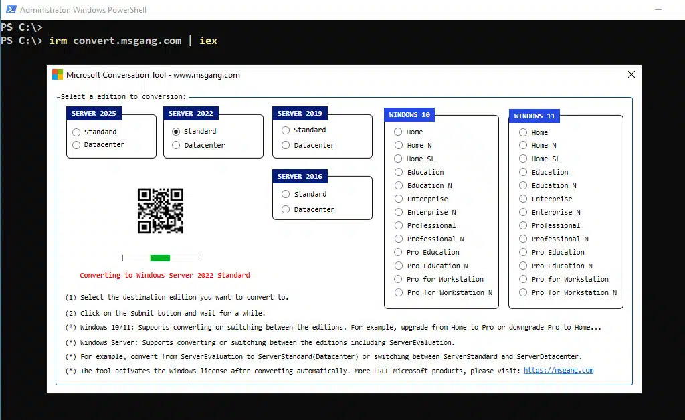Image resolution: width=685 pixels, height=420 pixels.
Task: Click the QR code image
Action: click(x=161, y=211)
